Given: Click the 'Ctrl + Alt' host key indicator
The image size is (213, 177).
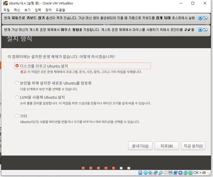Looking at the screenshot, I should click(x=200, y=173).
